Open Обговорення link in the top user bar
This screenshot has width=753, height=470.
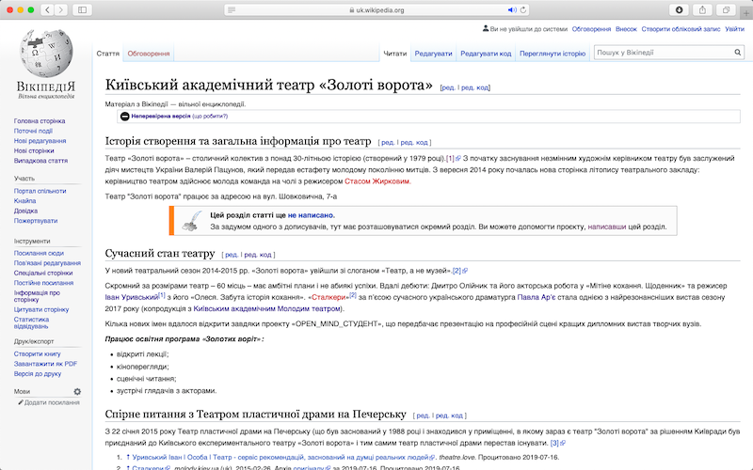point(591,29)
